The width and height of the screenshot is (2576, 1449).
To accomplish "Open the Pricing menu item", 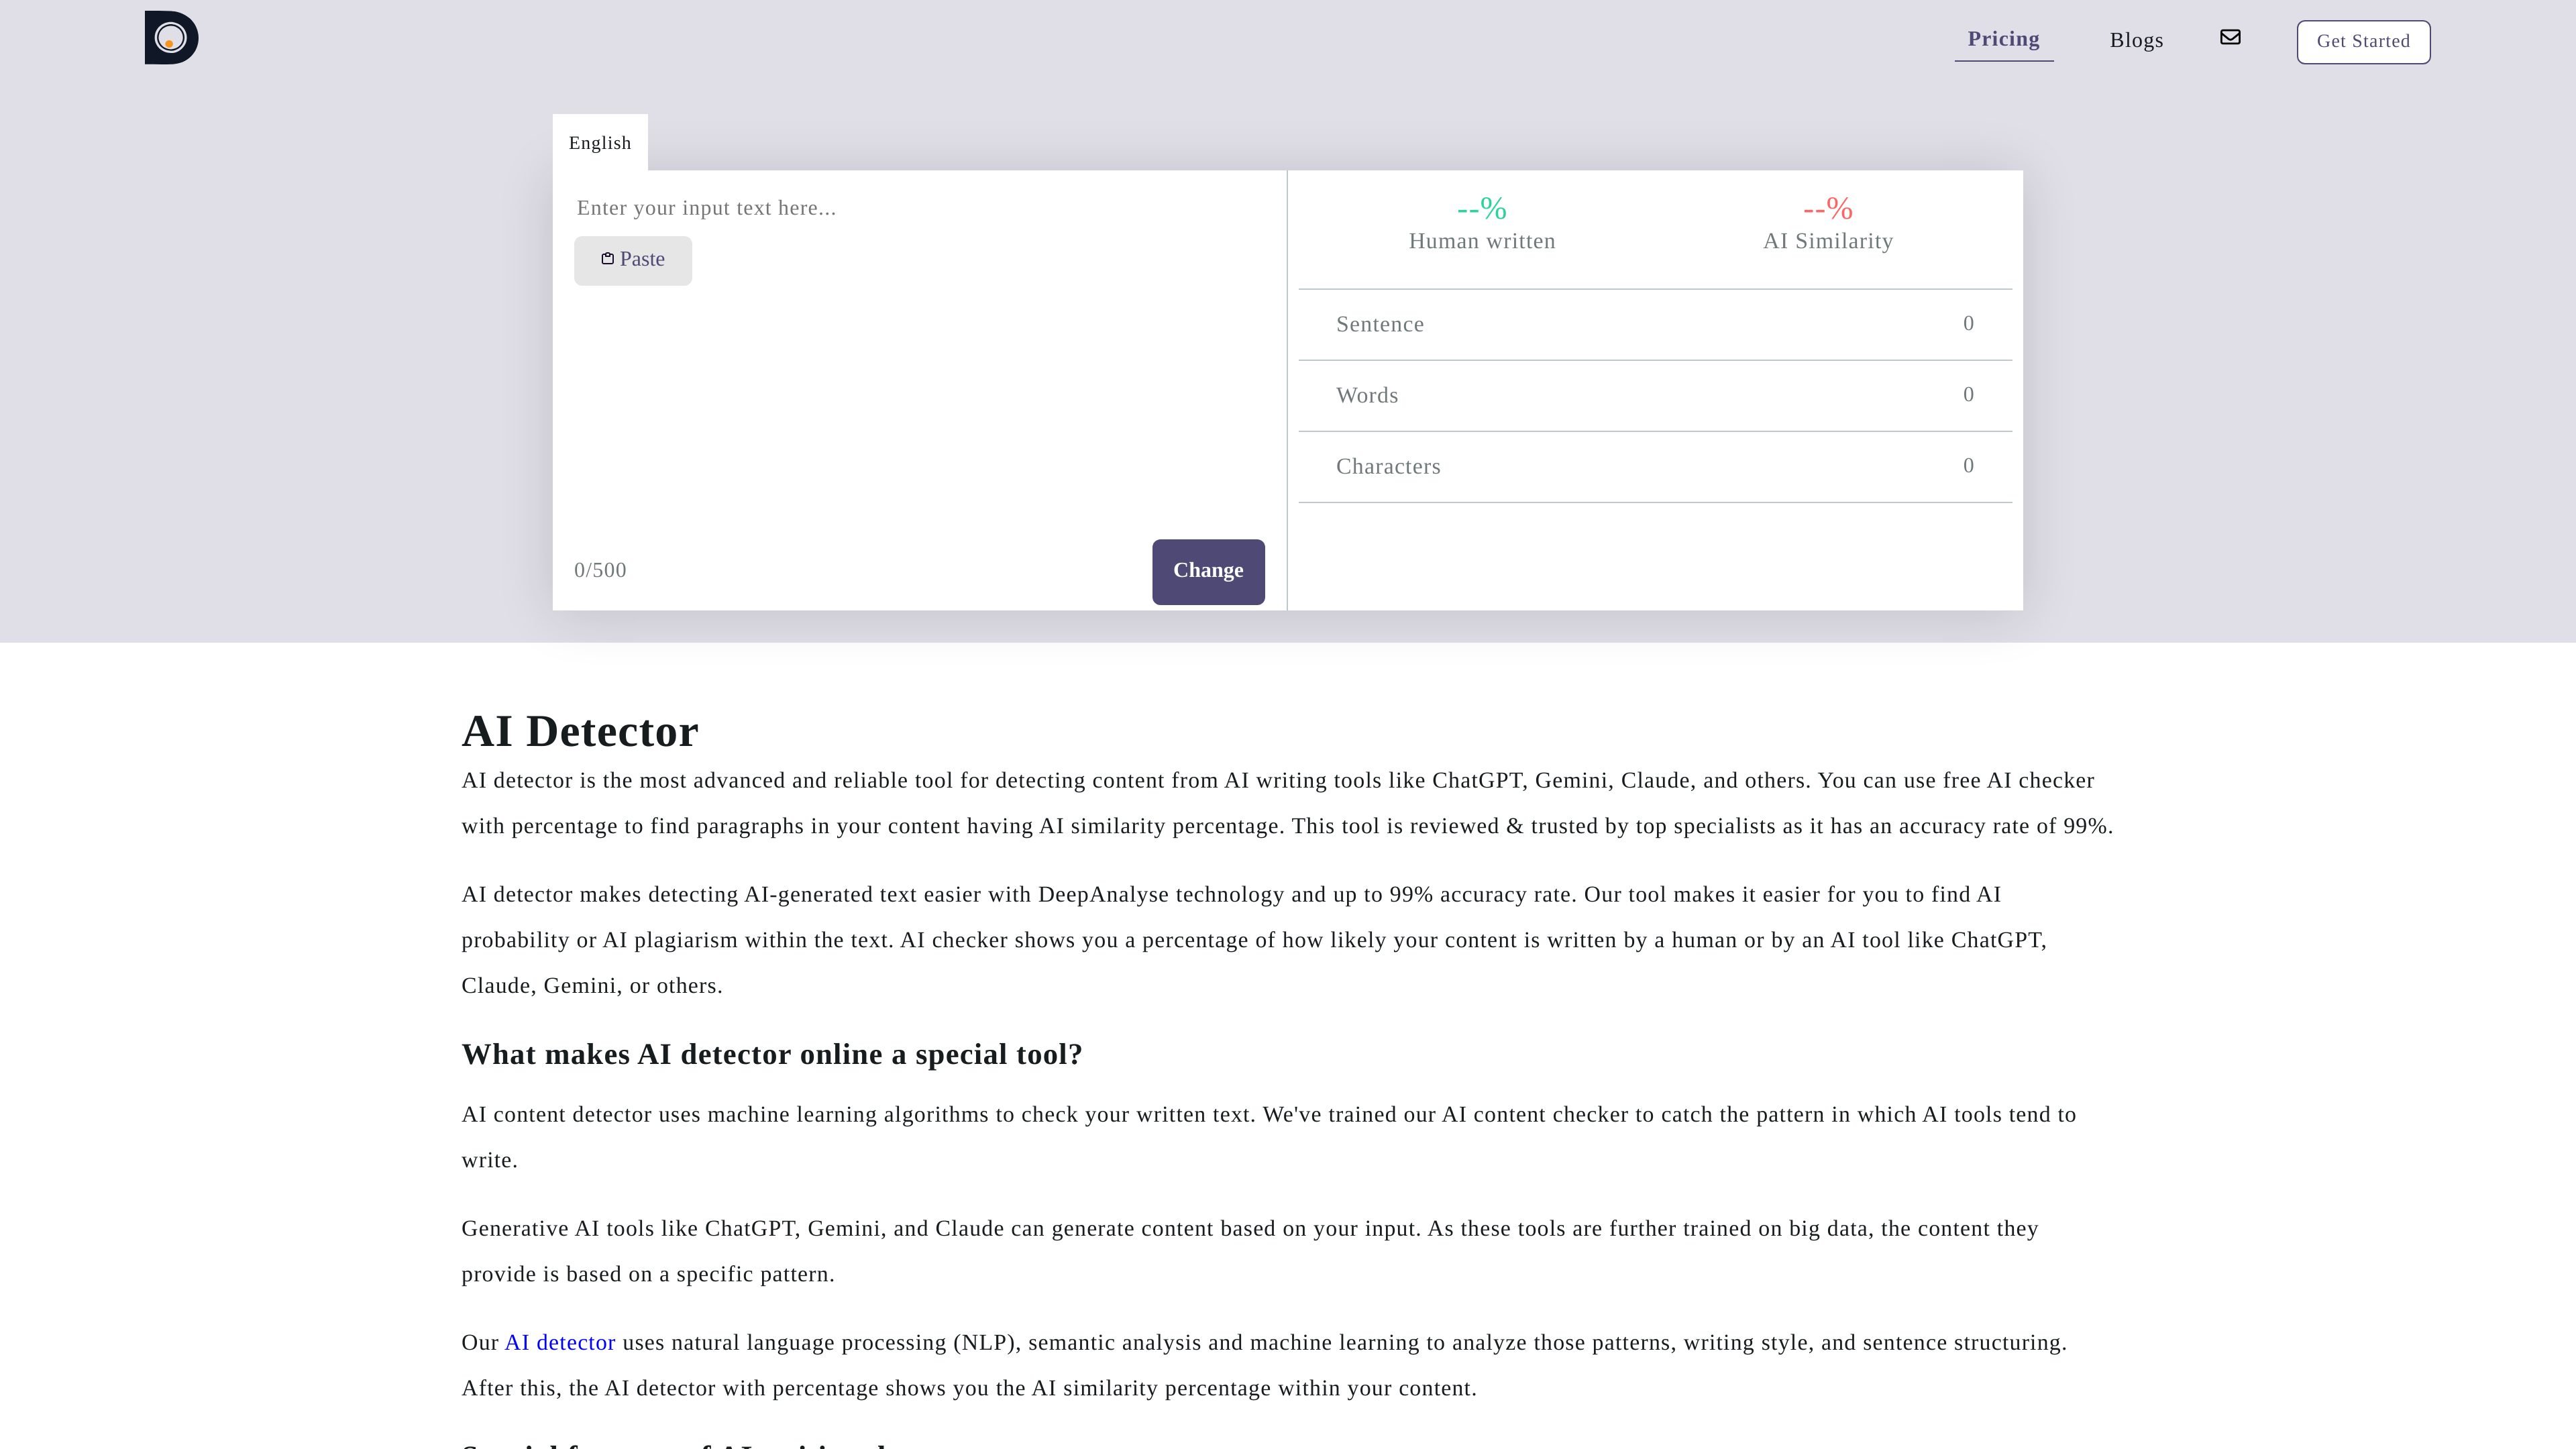I will tap(2003, 39).
